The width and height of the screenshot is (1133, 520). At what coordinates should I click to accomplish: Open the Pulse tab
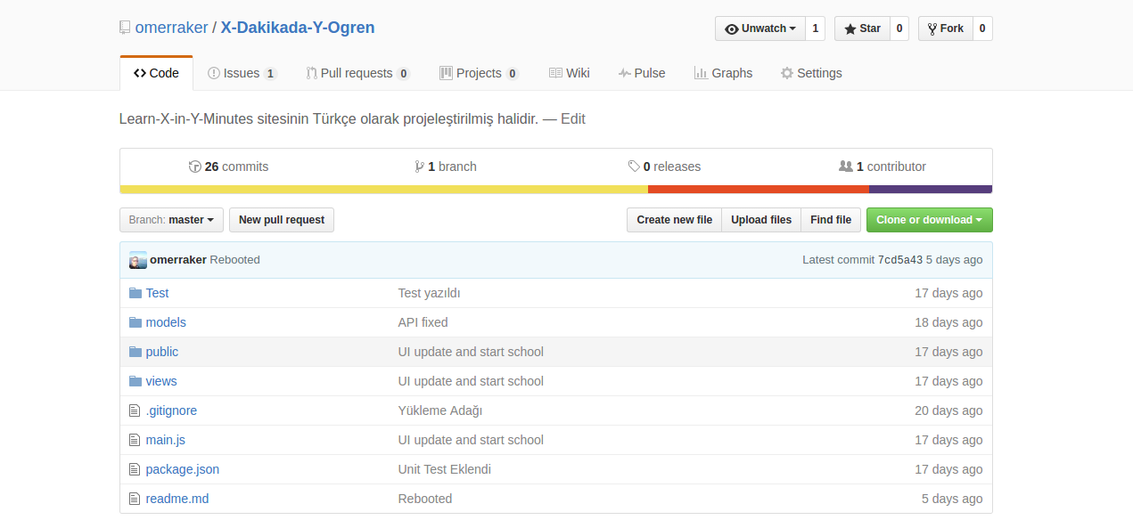[642, 73]
